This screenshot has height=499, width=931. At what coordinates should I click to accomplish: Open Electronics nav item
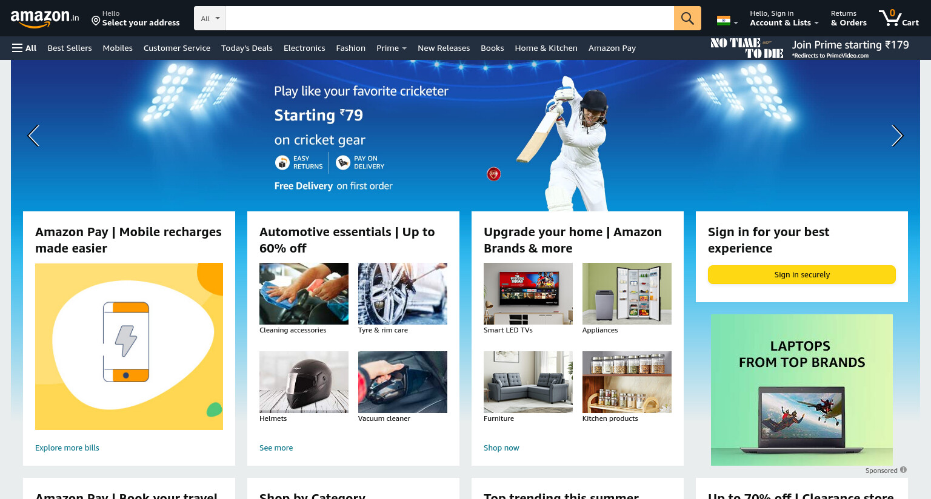[304, 48]
